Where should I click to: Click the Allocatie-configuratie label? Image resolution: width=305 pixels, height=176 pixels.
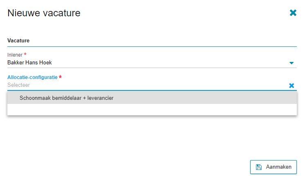point(32,77)
